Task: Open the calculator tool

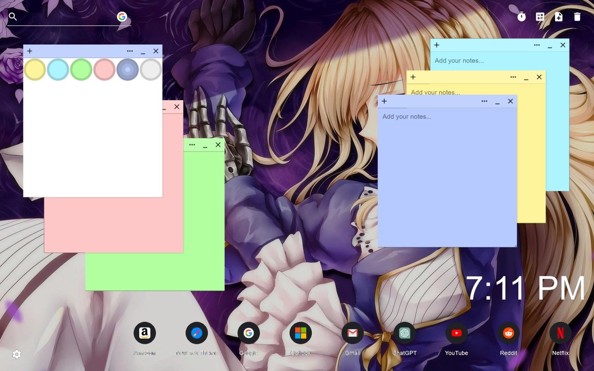Action: tap(540, 17)
